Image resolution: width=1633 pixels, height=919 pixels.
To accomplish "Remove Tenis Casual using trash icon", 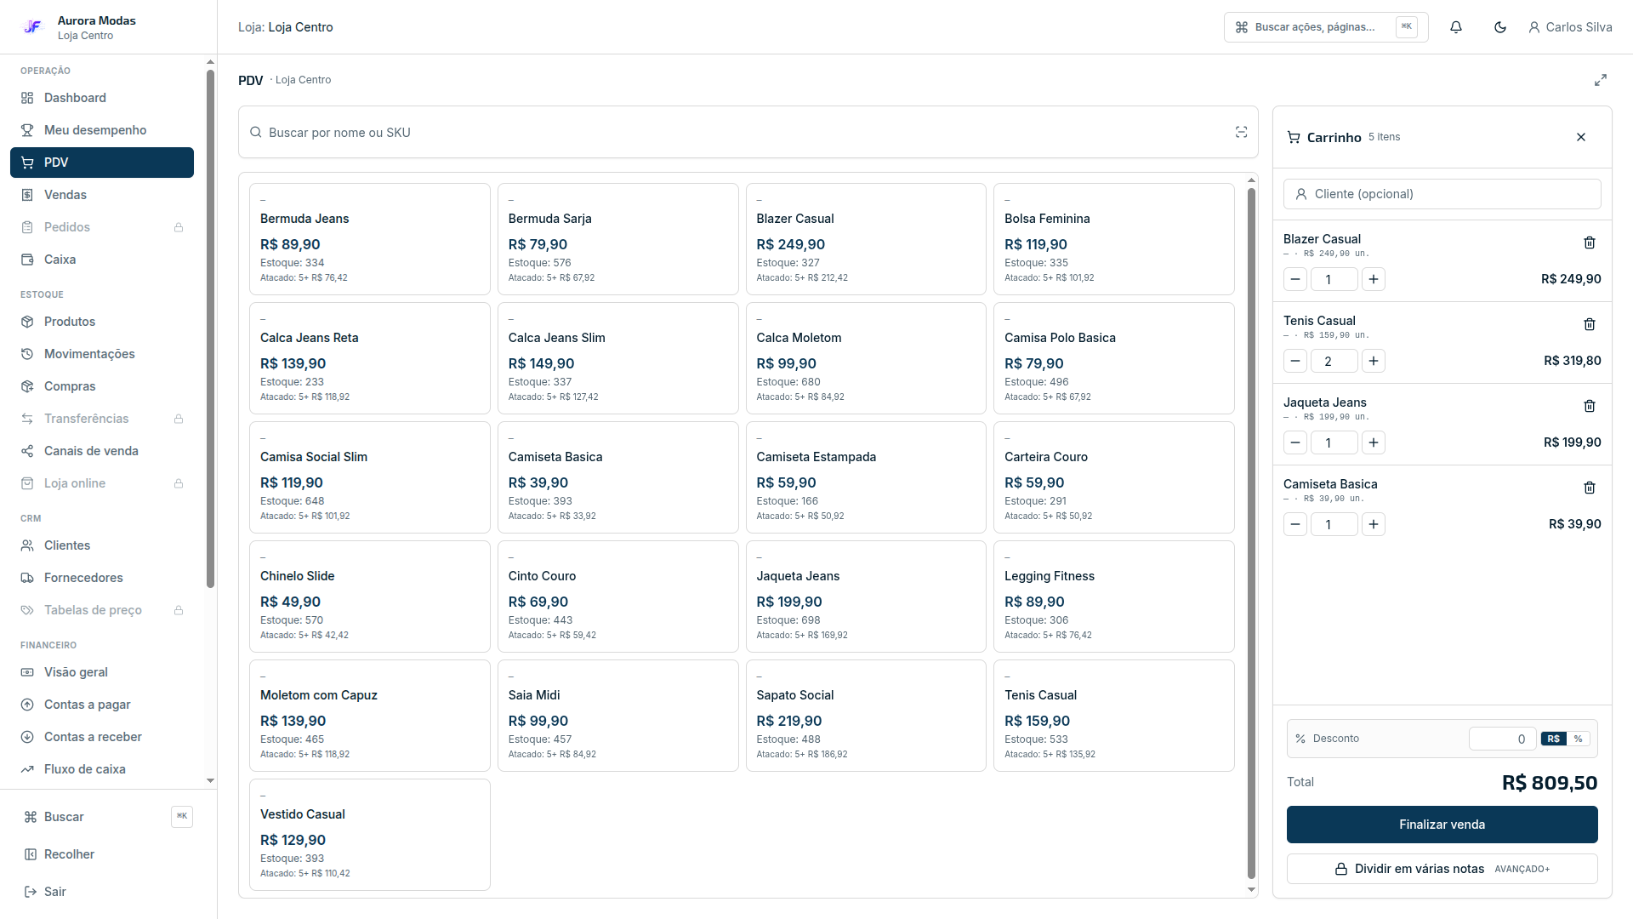I will click(x=1589, y=324).
